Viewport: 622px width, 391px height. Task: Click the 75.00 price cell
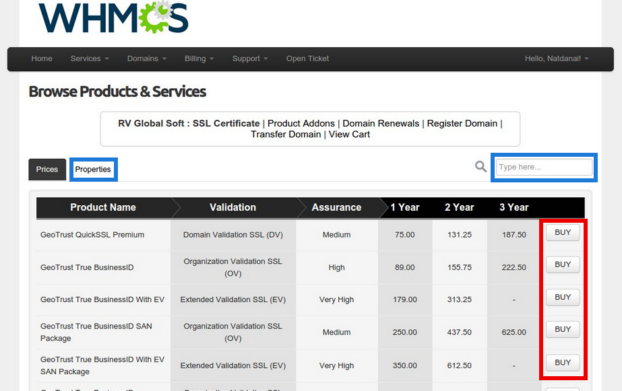pos(404,235)
